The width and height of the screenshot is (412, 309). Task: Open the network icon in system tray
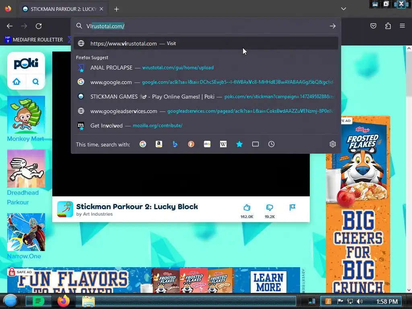[x=350, y=301]
